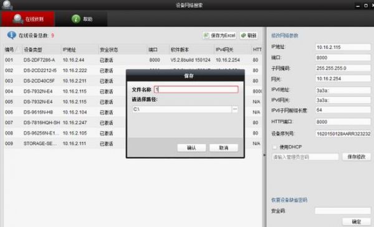Click the 设备序列号 field

click(x=343, y=134)
